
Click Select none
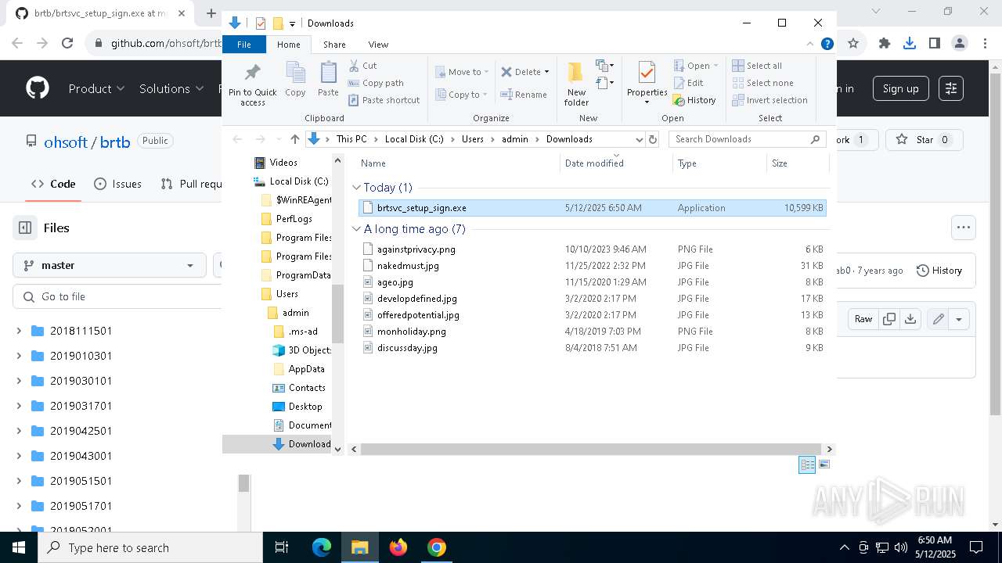[763, 83]
